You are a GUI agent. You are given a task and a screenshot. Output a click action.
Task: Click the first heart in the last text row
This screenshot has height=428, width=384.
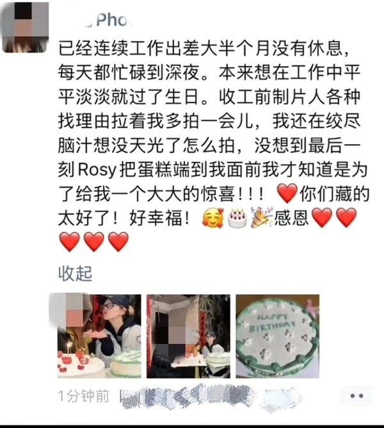click(70, 242)
